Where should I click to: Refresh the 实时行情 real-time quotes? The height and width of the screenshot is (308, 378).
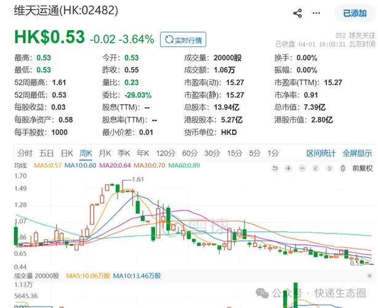(183, 39)
